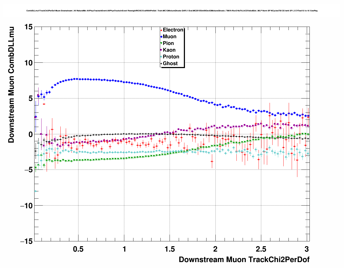Click the y-axis title Downstream Muon CombDLLmu
344x268 pixels.
click(x=11, y=84)
